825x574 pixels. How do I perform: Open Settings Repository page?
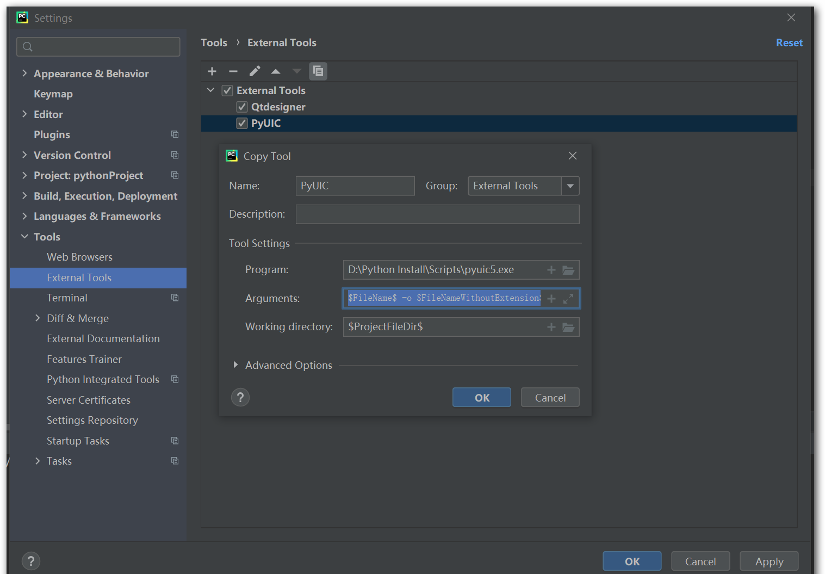tap(92, 420)
